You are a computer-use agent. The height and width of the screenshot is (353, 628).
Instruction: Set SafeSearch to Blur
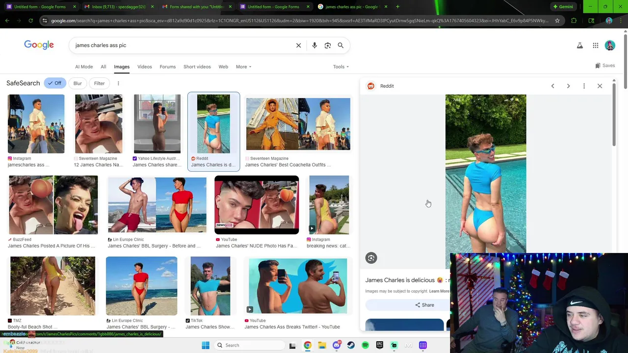point(78,83)
